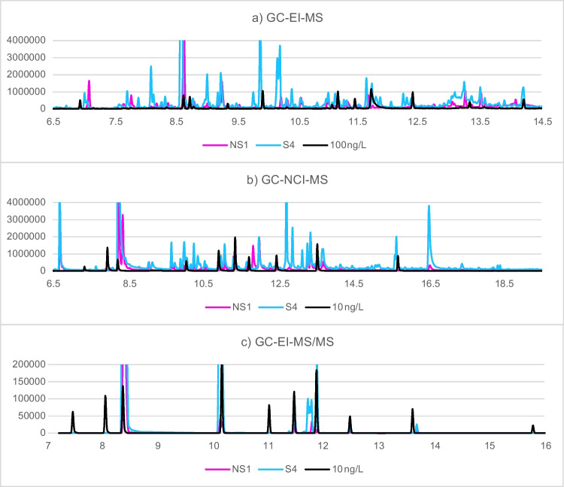Viewport: 564px width, 487px height.
Task: Click the 16 x-axis label in GC-EI-MS/MS chart
Action: click(546, 446)
